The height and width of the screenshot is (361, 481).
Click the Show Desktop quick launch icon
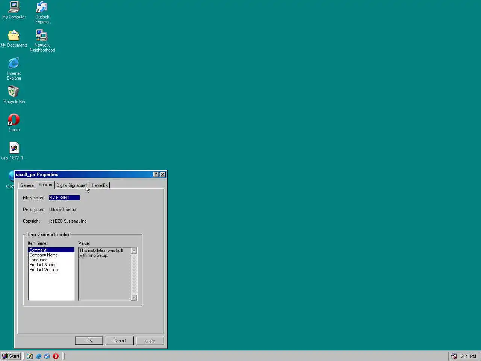[30, 356]
